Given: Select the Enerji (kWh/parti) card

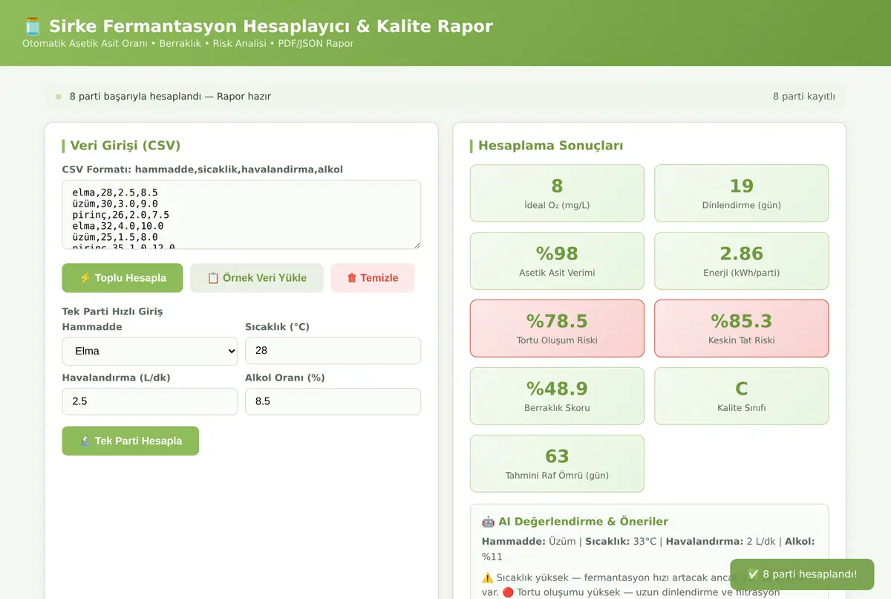Looking at the screenshot, I should tap(742, 261).
